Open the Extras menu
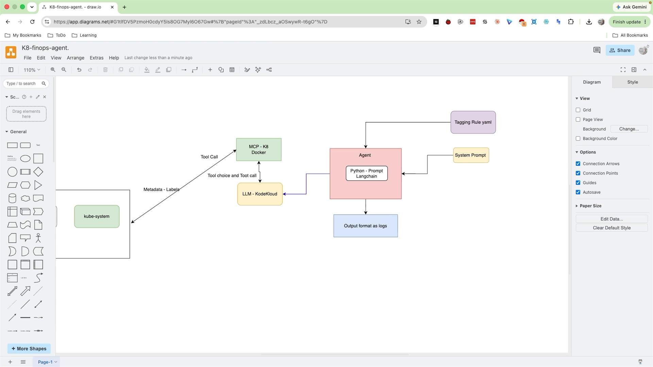Viewport: 653px width, 367px height. [97, 58]
